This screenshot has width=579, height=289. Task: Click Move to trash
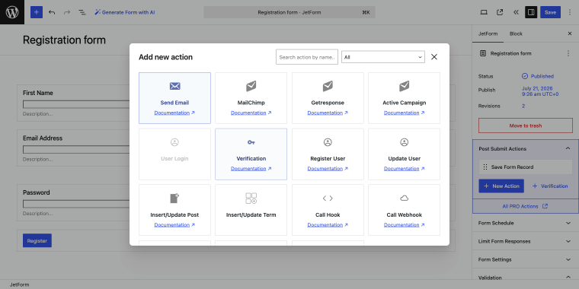pyautogui.click(x=526, y=125)
